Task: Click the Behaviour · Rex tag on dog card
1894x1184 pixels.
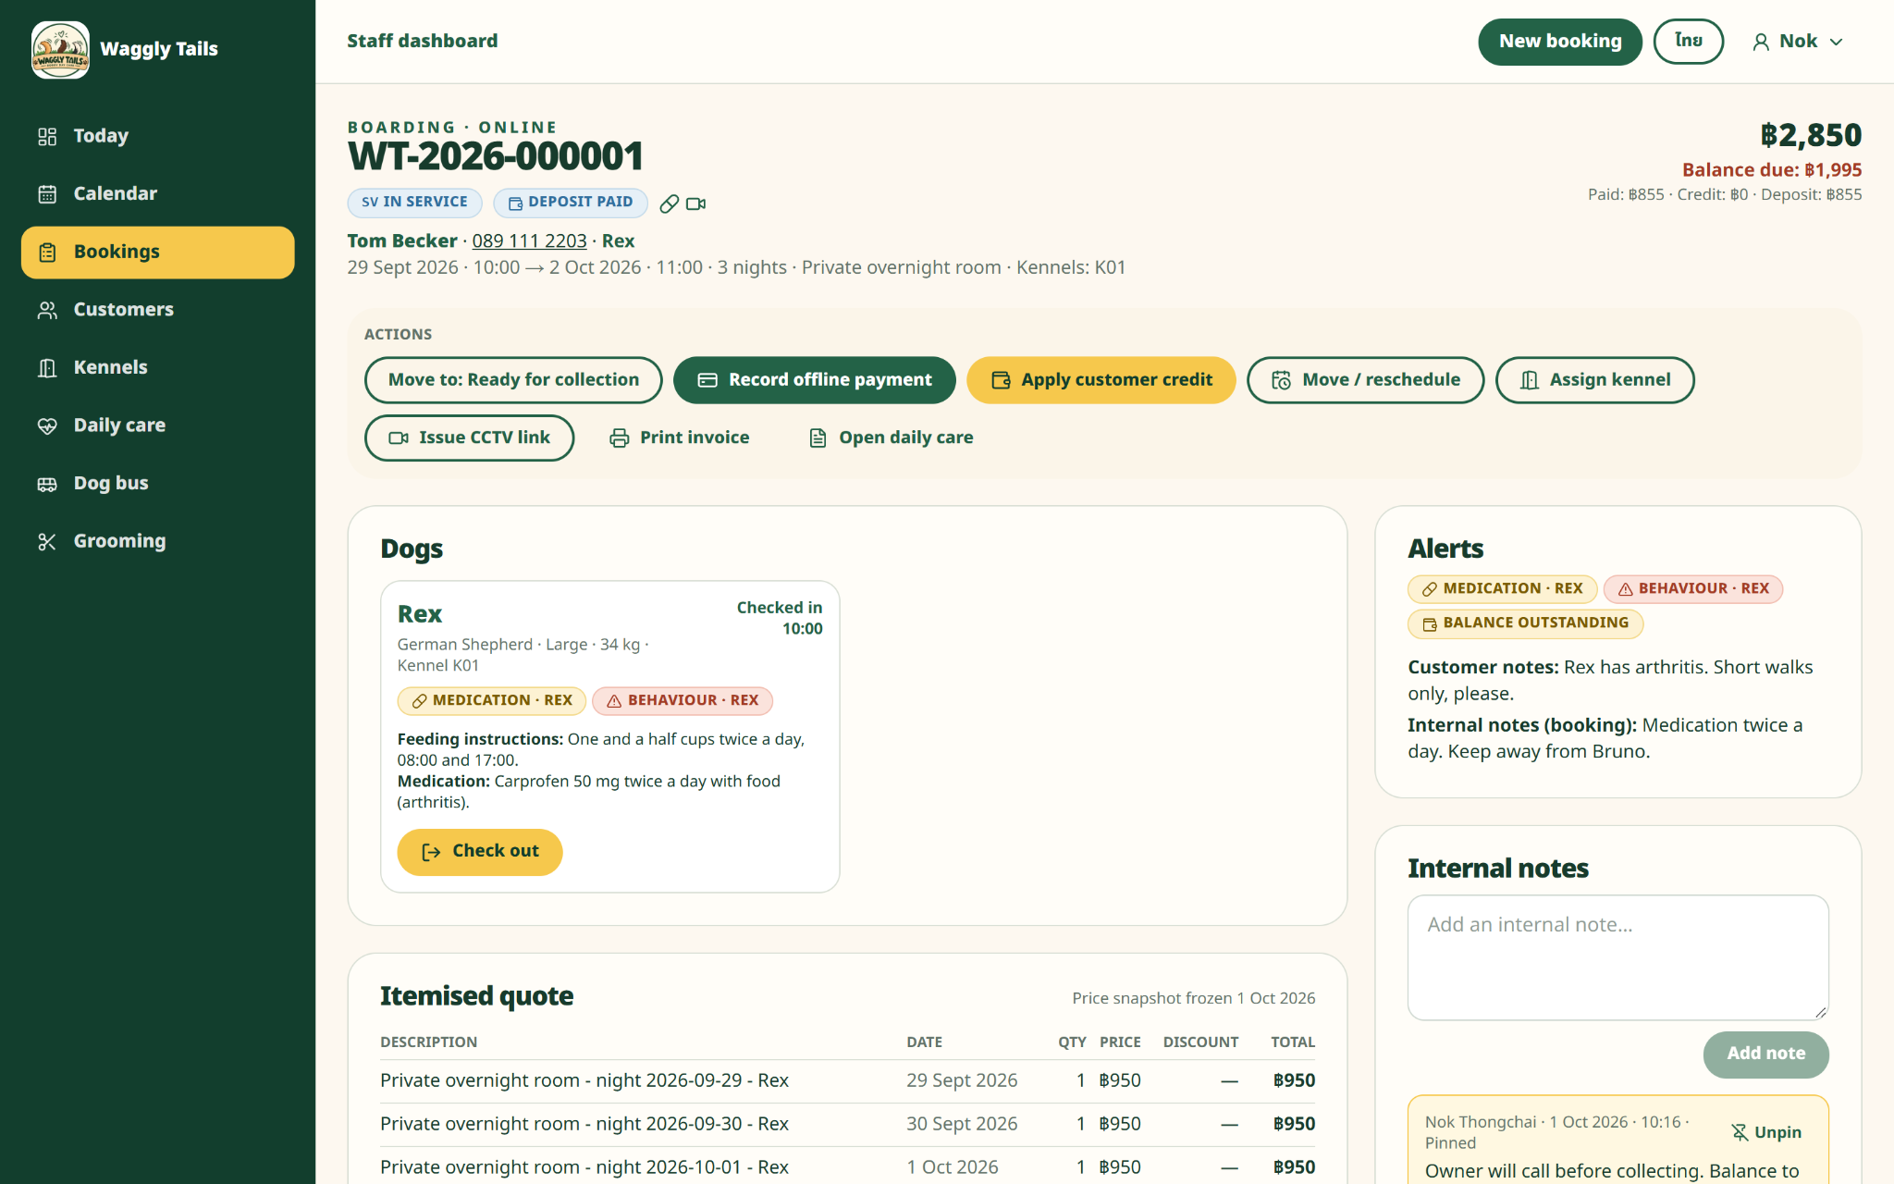Action: 683,701
